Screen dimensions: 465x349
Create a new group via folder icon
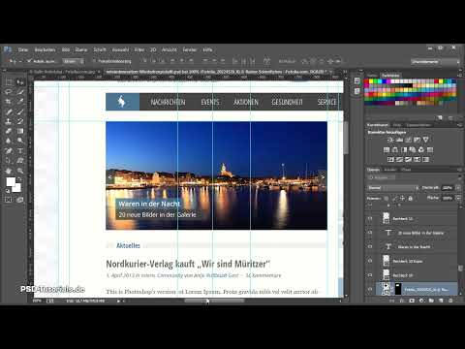(x=431, y=301)
